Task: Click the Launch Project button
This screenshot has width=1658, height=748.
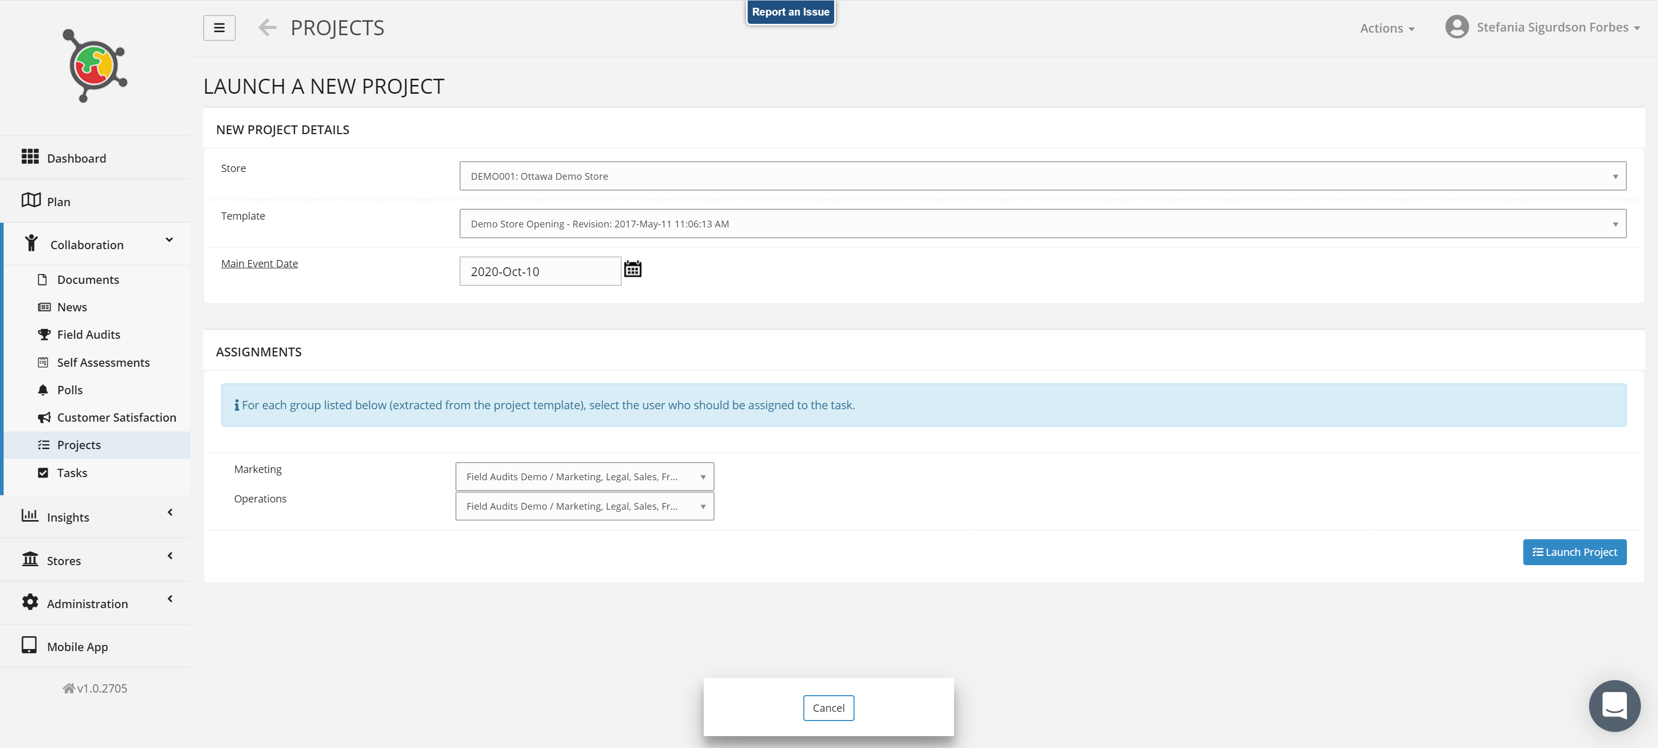Action: click(1574, 552)
